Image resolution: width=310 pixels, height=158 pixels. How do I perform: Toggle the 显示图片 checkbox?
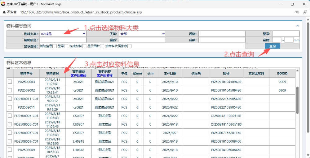(102, 46)
